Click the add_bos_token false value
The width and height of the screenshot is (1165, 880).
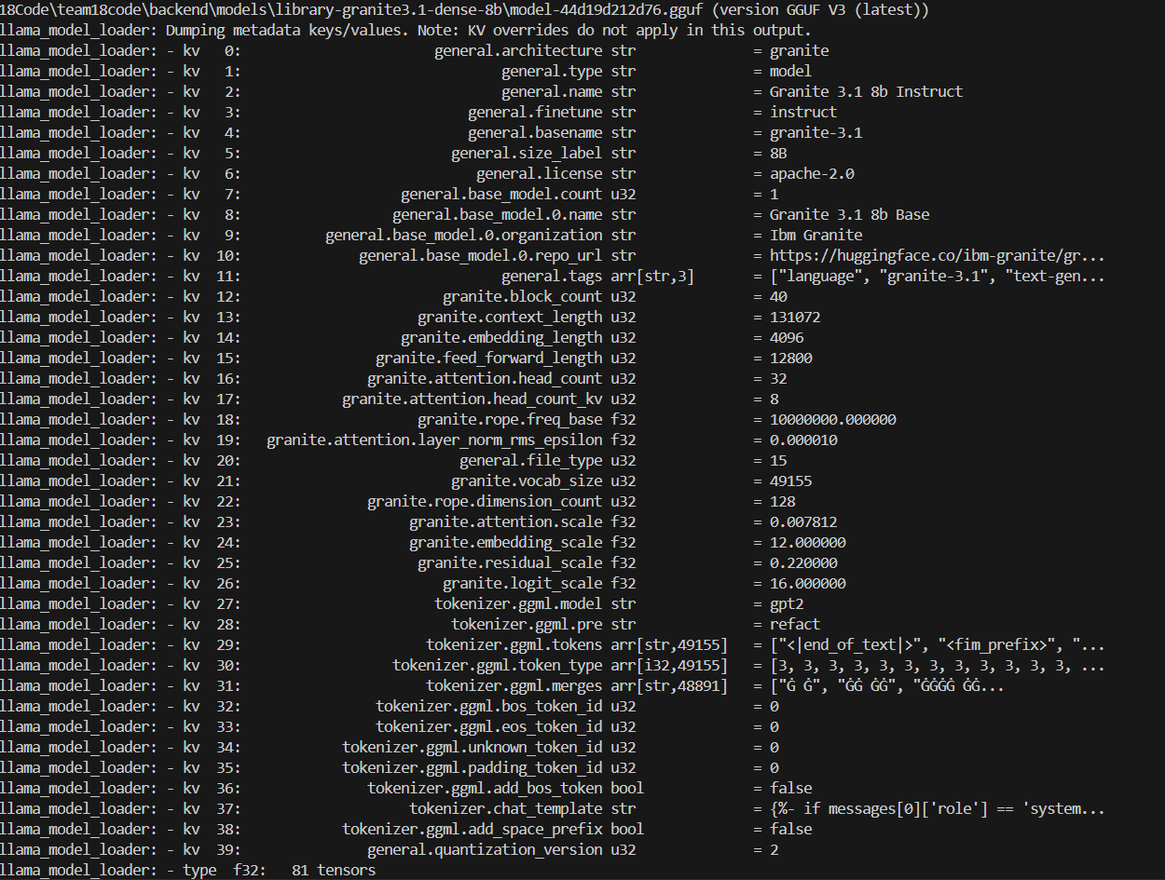click(790, 788)
